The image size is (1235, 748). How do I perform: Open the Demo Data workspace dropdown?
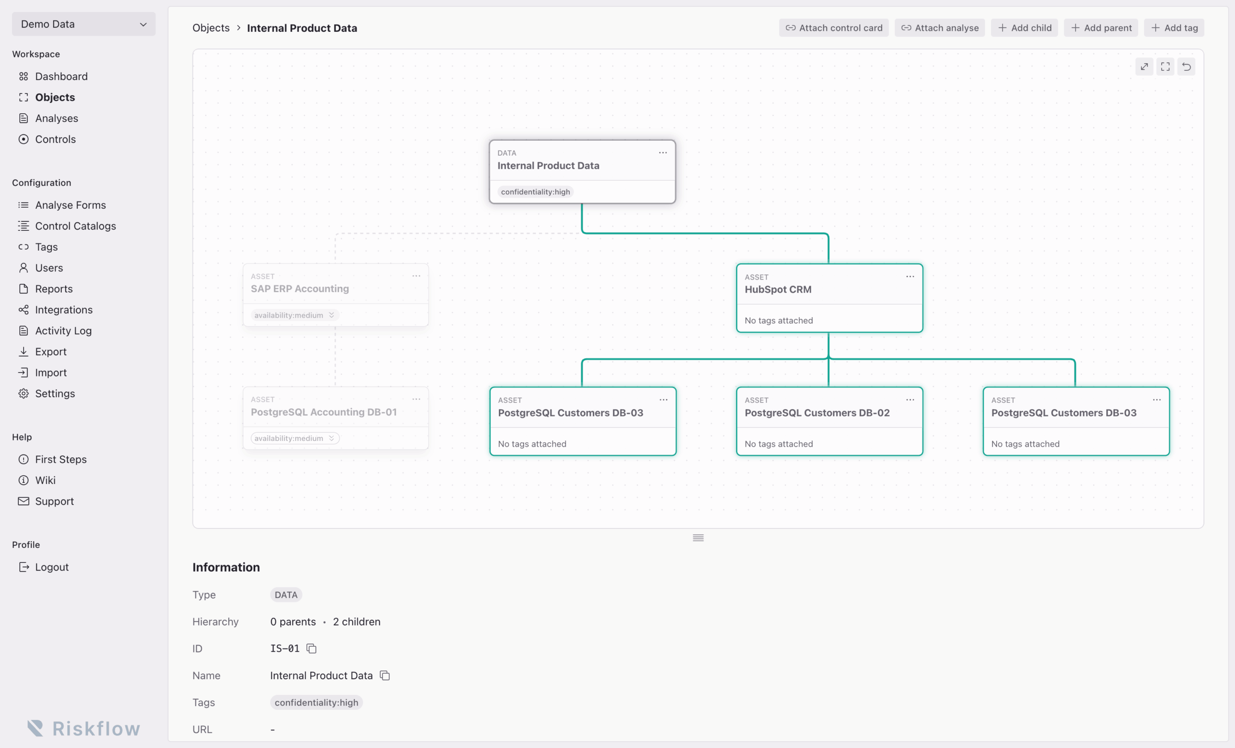(x=83, y=24)
